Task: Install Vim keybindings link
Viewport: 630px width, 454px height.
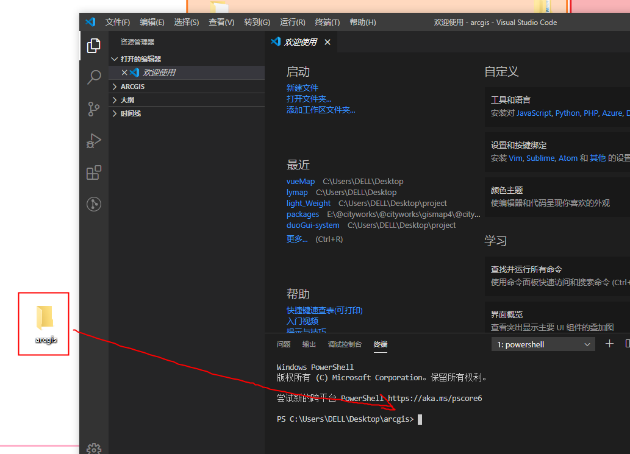Action: 515,158
